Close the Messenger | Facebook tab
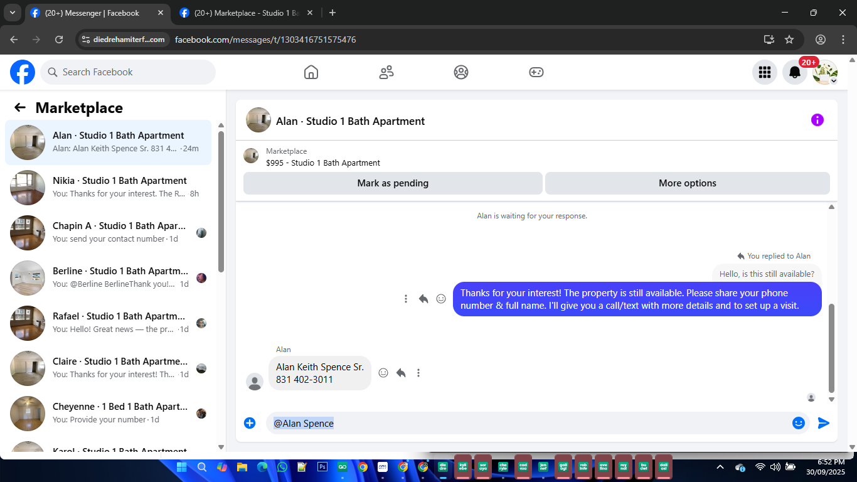 [x=159, y=13]
